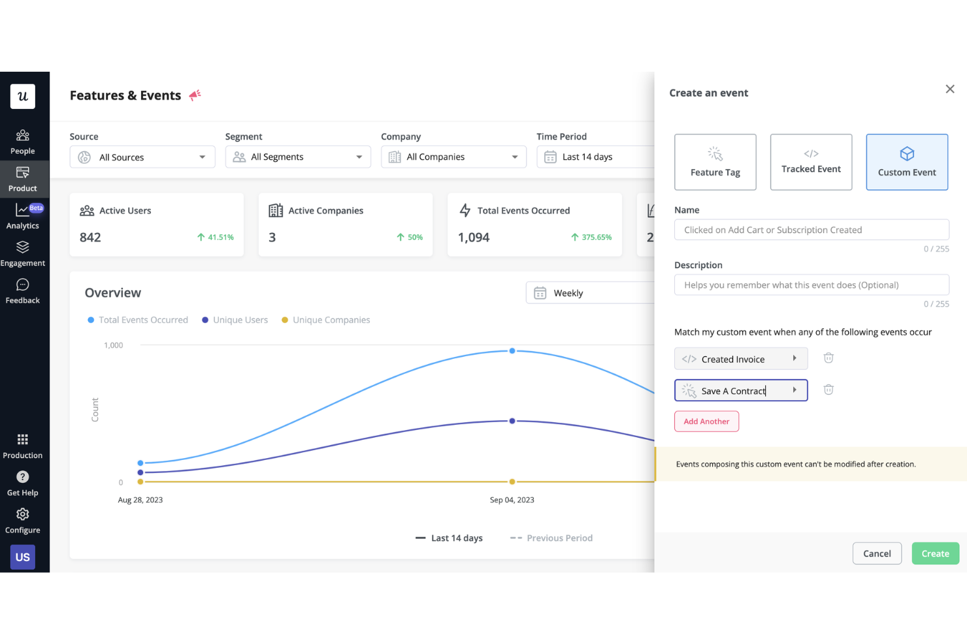Click Add Another to add an event

[x=706, y=421]
